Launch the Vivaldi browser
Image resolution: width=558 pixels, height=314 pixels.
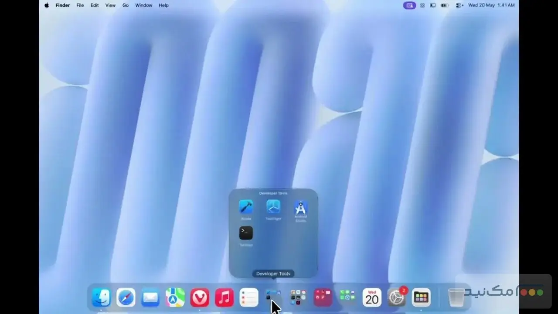click(200, 298)
